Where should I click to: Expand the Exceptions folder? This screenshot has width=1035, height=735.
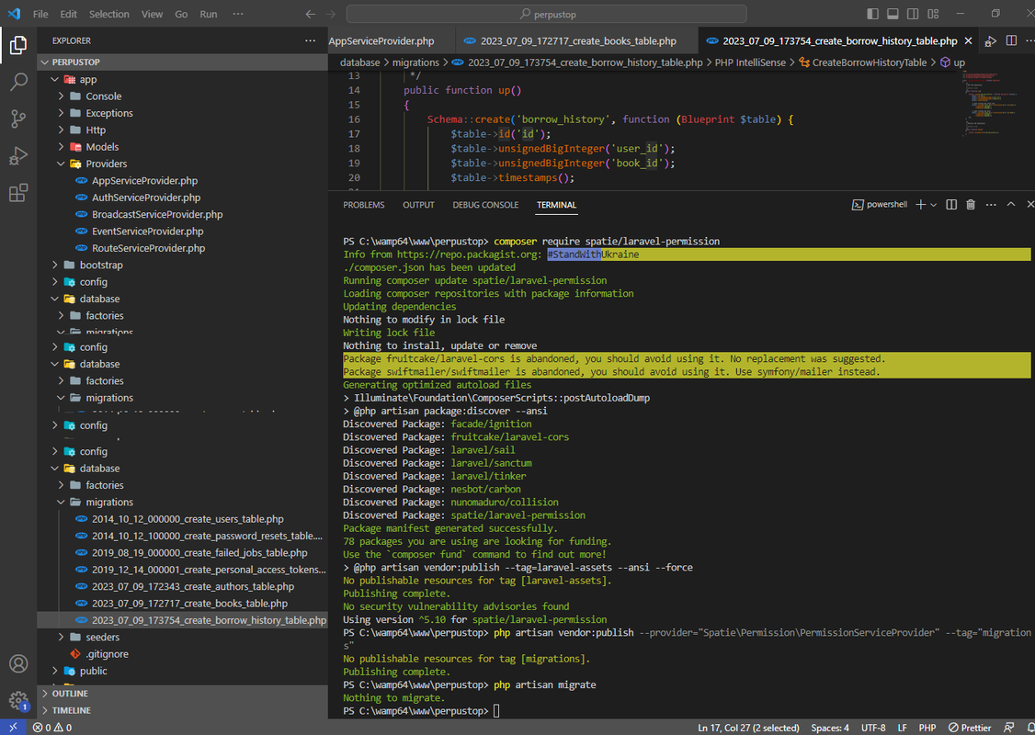182,113
